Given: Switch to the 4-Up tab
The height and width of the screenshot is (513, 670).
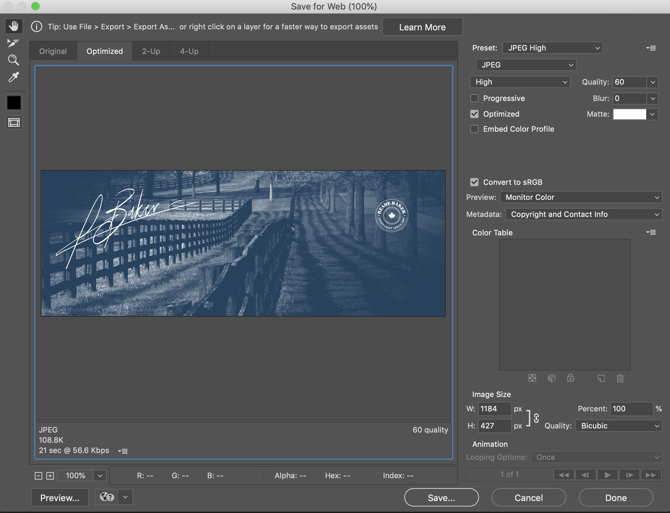Looking at the screenshot, I should point(189,51).
